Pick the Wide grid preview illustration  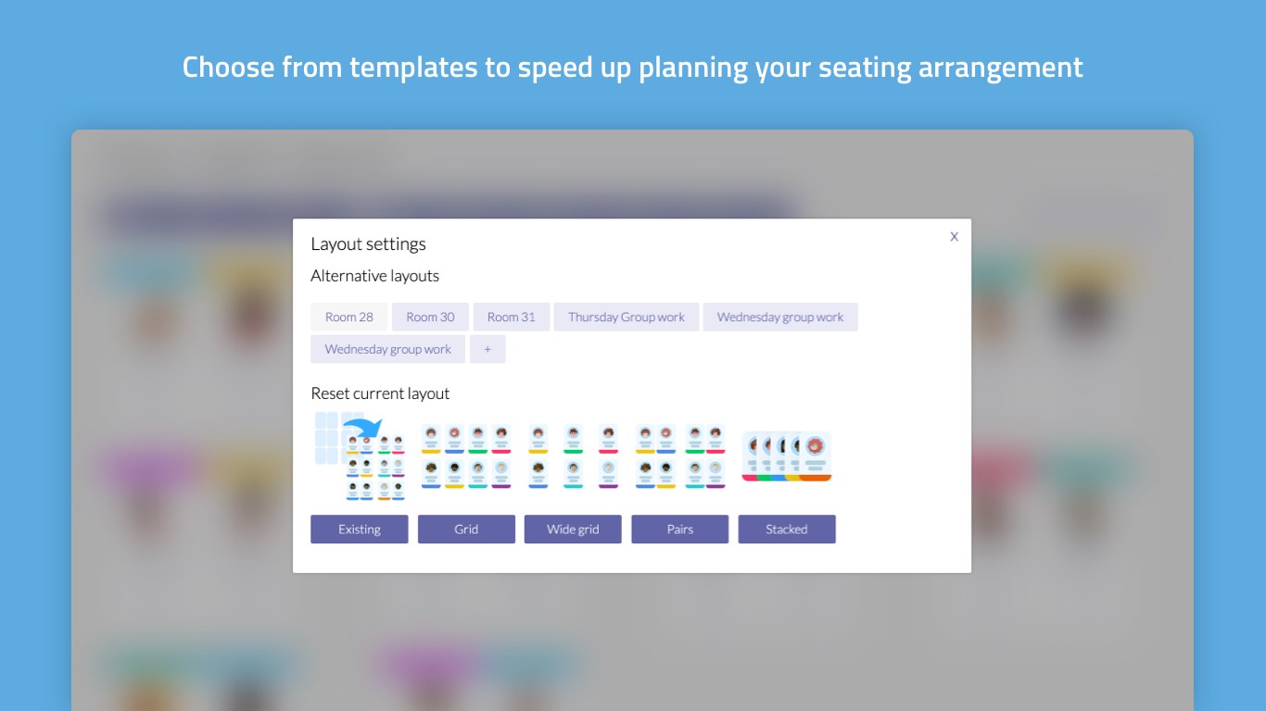pos(573,456)
